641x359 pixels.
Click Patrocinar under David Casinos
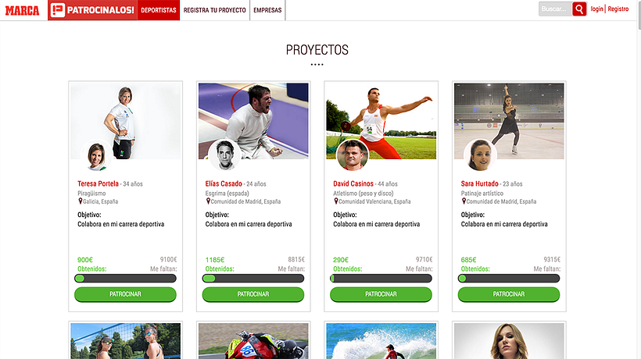pyautogui.click(x=381, y=294)
